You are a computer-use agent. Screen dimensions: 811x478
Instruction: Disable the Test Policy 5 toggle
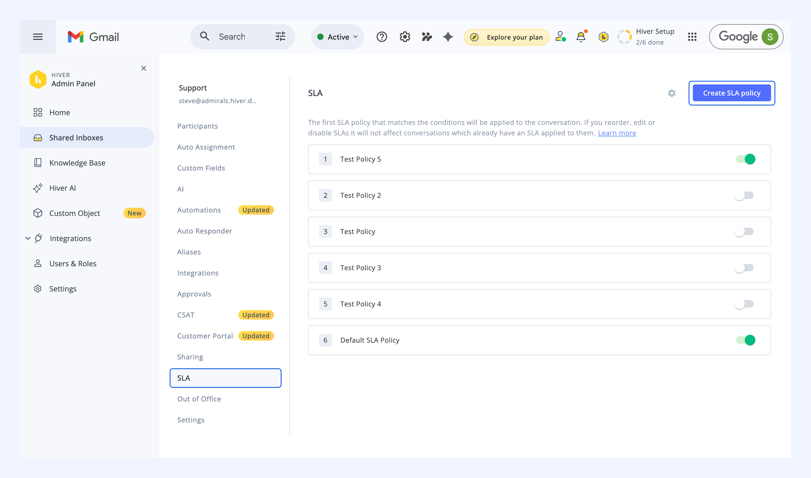[x=745, y=159]
